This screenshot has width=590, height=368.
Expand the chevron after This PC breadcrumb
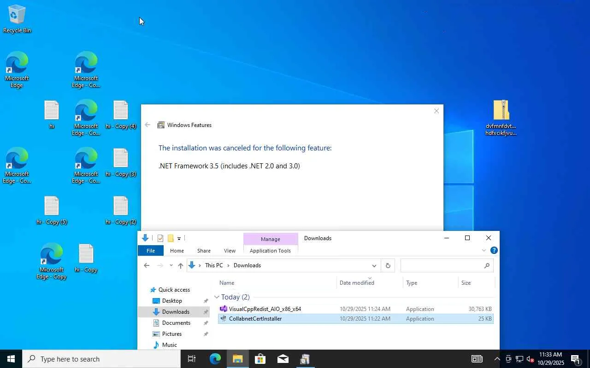coord(228,265)
